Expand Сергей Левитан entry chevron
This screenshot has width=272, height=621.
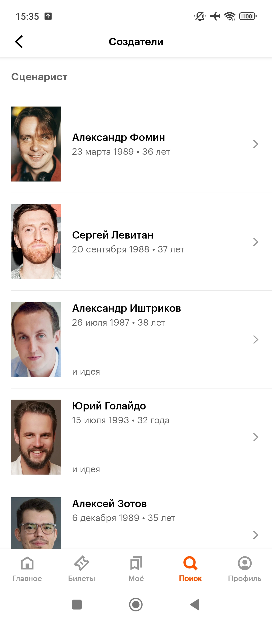(x=256, y=242)
